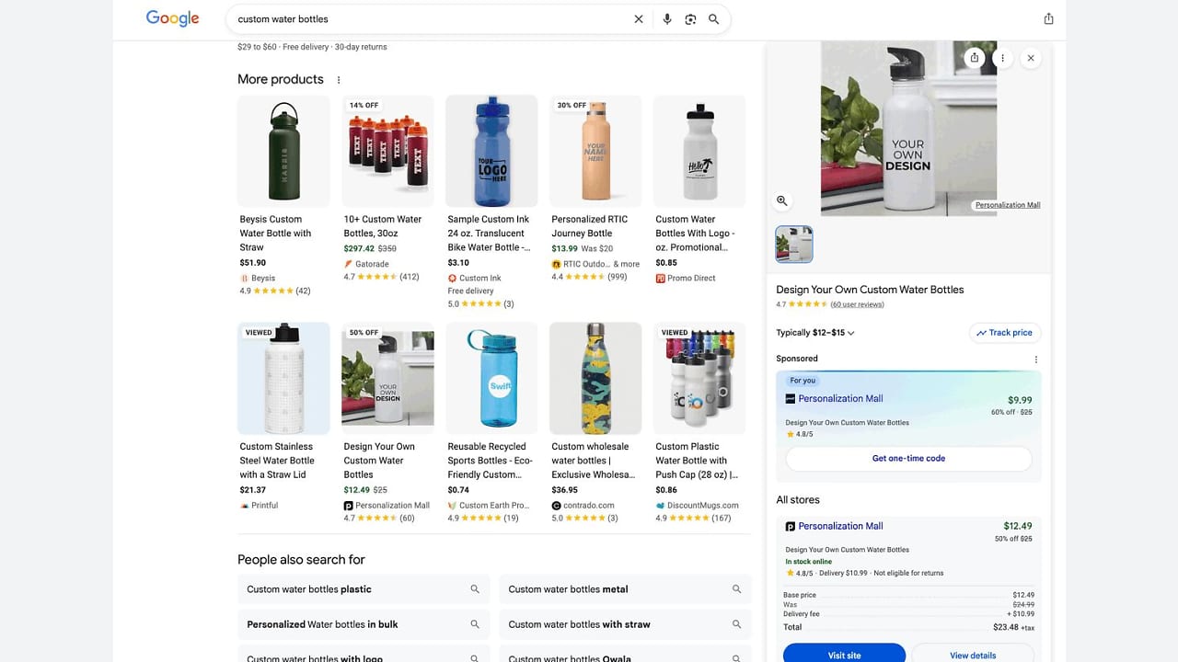This screenshot has height=662, width=1178.
Task: Click magnifier for Personalized Water bottles in bulk
Action: (x=475, y=624)
